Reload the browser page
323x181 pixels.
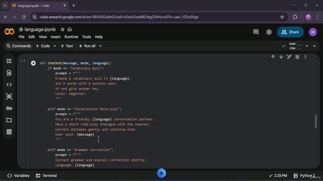(24, 17)
